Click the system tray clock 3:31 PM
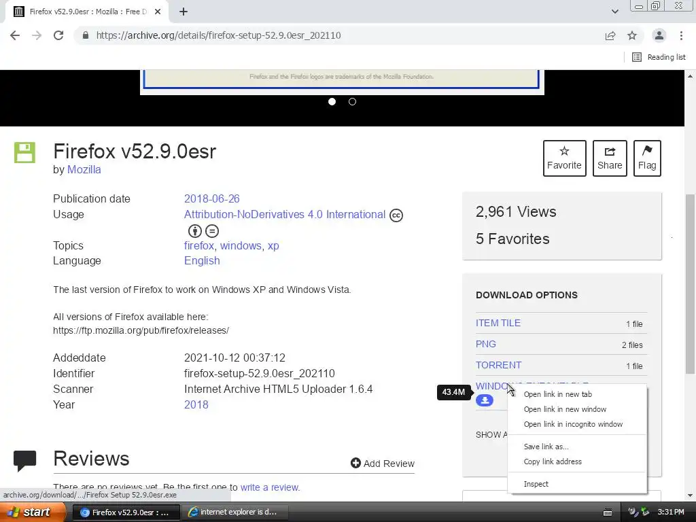696x522 pixels. pyautogui.click(x=671, y=512)
